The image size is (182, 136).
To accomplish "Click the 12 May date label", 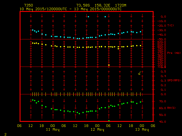I will 97,129.
